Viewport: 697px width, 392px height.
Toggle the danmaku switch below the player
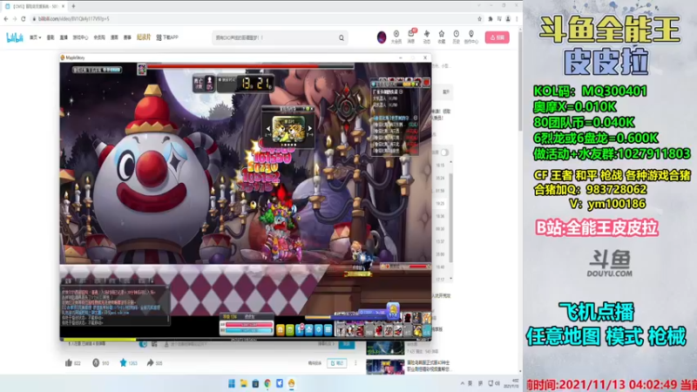pos(143,344)
